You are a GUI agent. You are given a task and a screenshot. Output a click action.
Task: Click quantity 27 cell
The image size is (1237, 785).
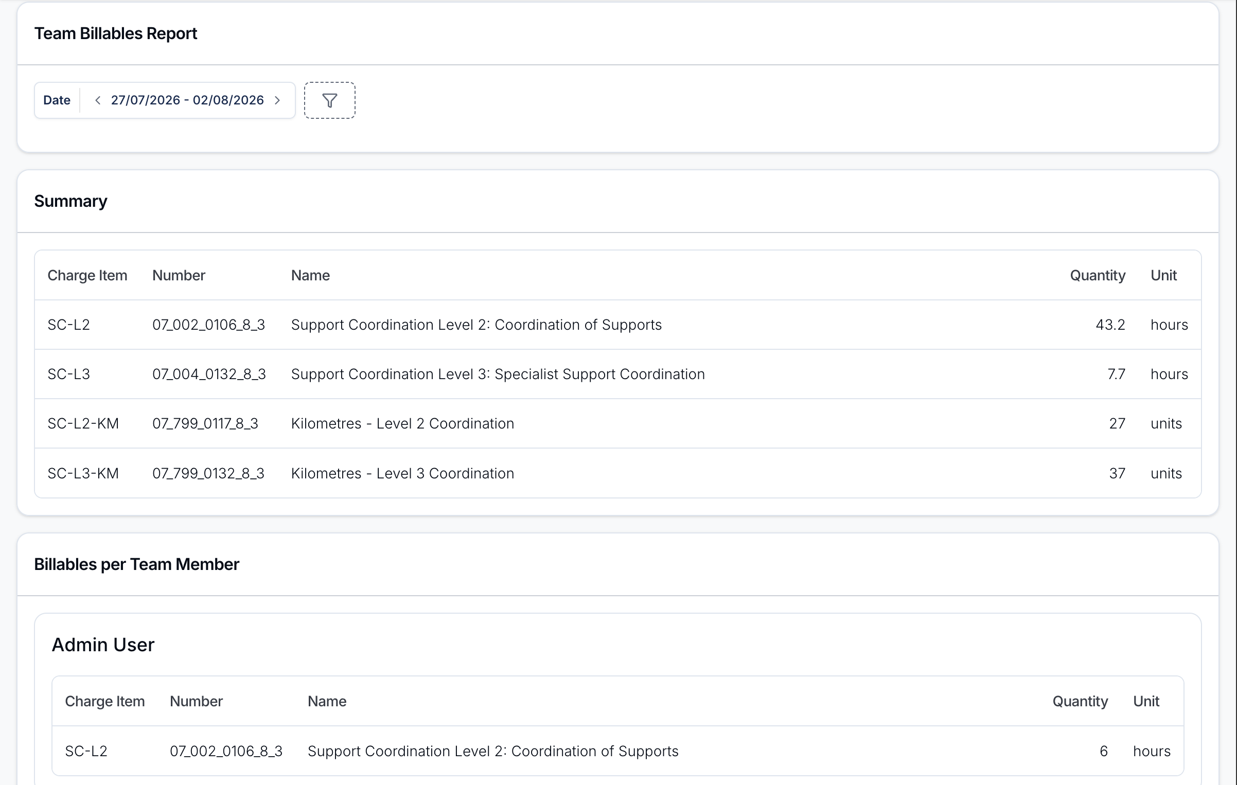coord(1117,423)
